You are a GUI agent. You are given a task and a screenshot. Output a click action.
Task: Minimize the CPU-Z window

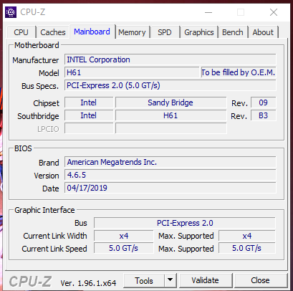click(x=208, y=12)
